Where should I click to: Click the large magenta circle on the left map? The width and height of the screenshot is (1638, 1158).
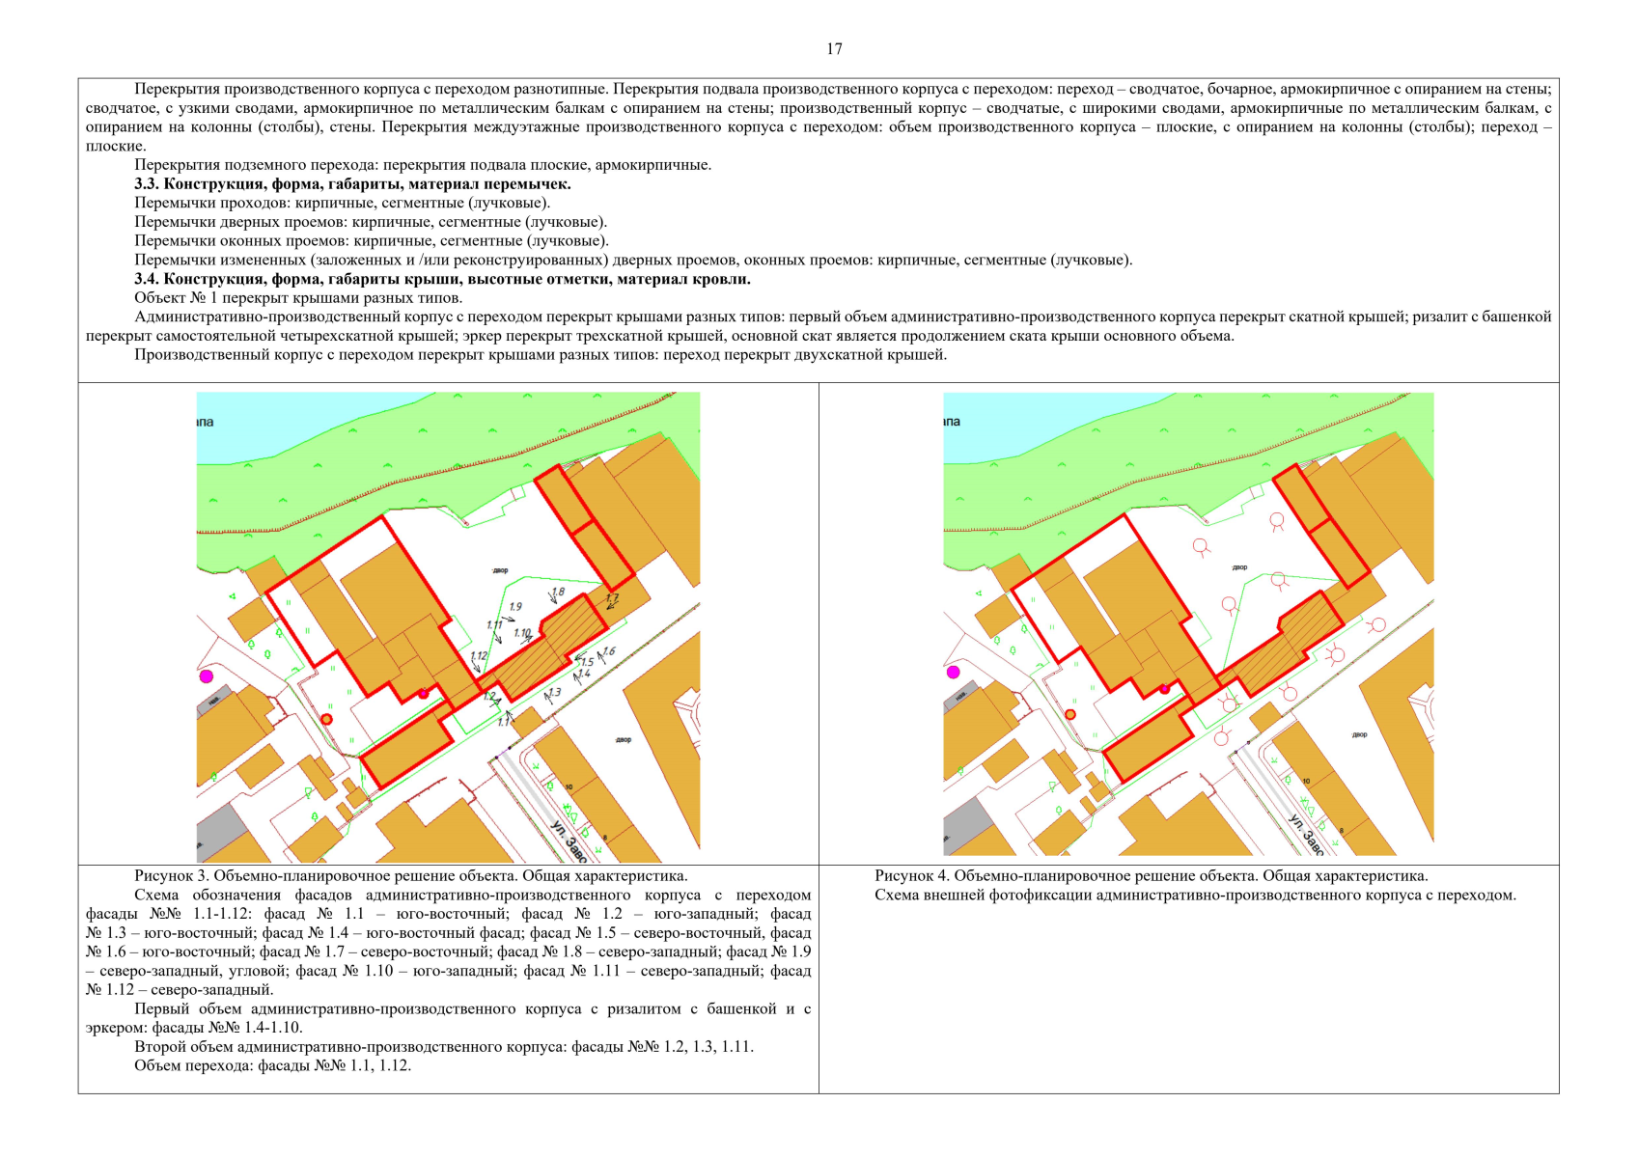206,676
